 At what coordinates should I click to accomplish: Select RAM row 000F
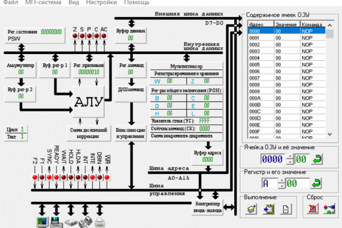point(286,132)
